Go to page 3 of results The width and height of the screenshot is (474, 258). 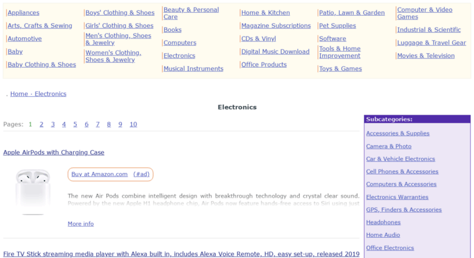point(53,124)
